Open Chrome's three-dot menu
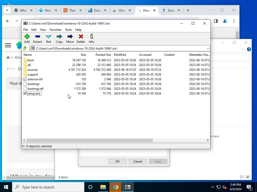Screen dimensions: 257x192 (x=234, y=21)
